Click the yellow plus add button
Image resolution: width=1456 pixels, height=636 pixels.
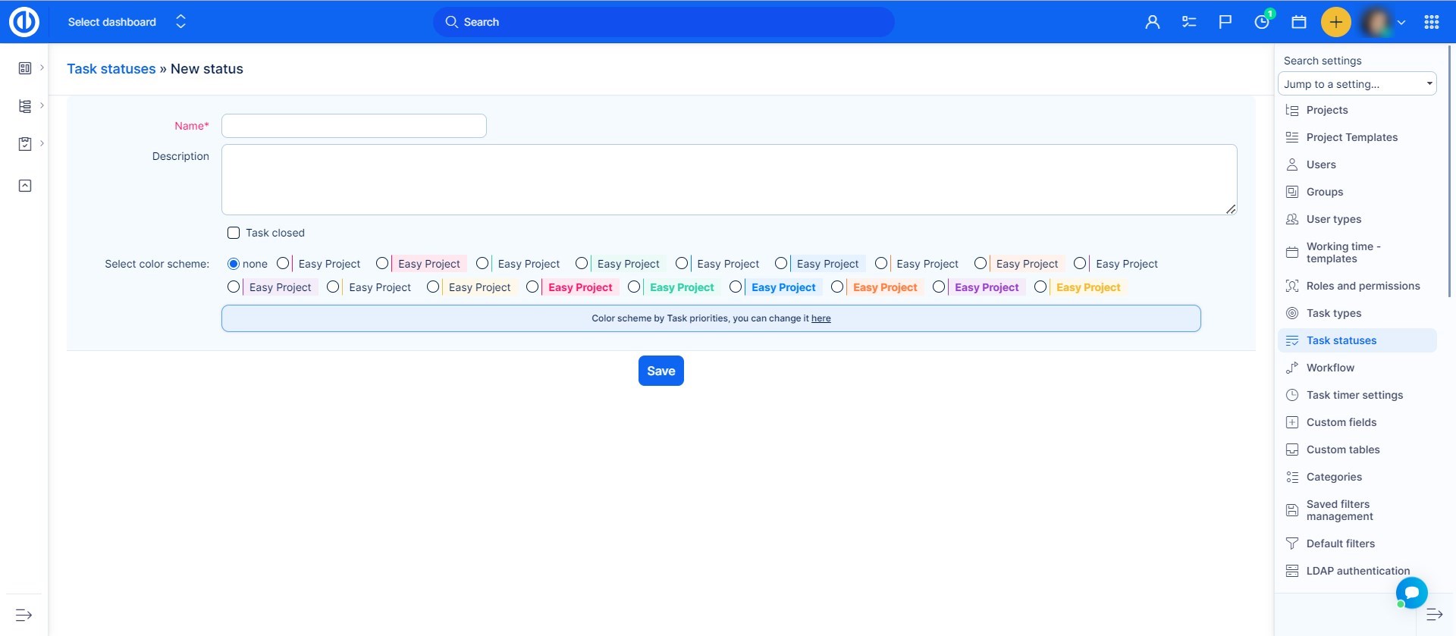point(1335,22)
